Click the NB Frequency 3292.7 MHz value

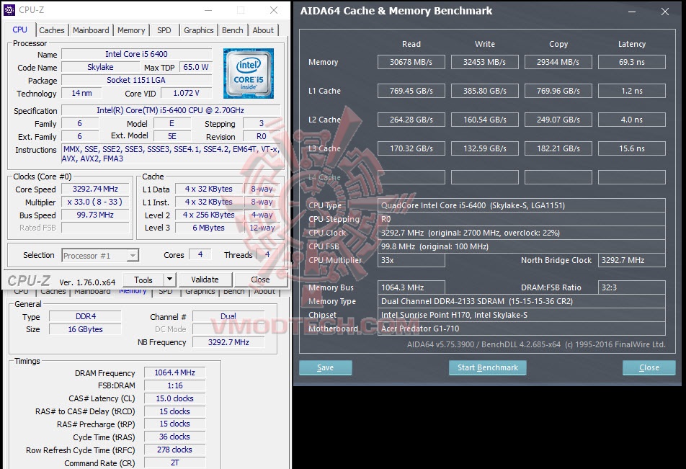point(228,342)
